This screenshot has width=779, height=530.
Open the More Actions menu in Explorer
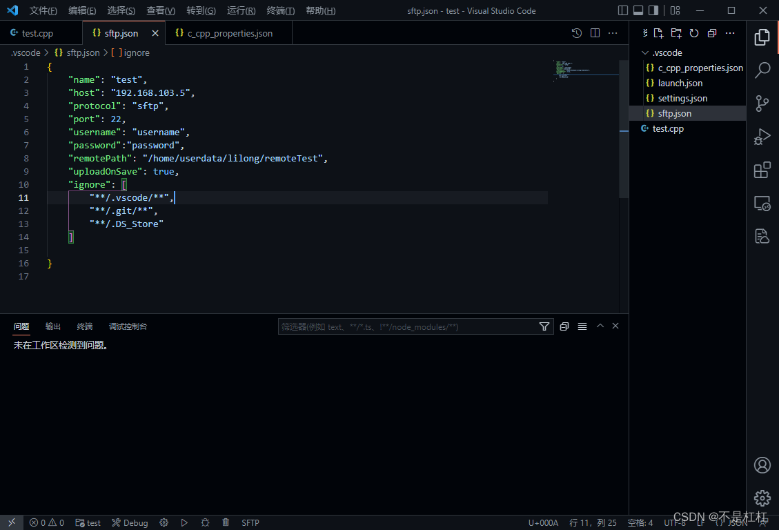coord(729,32)
